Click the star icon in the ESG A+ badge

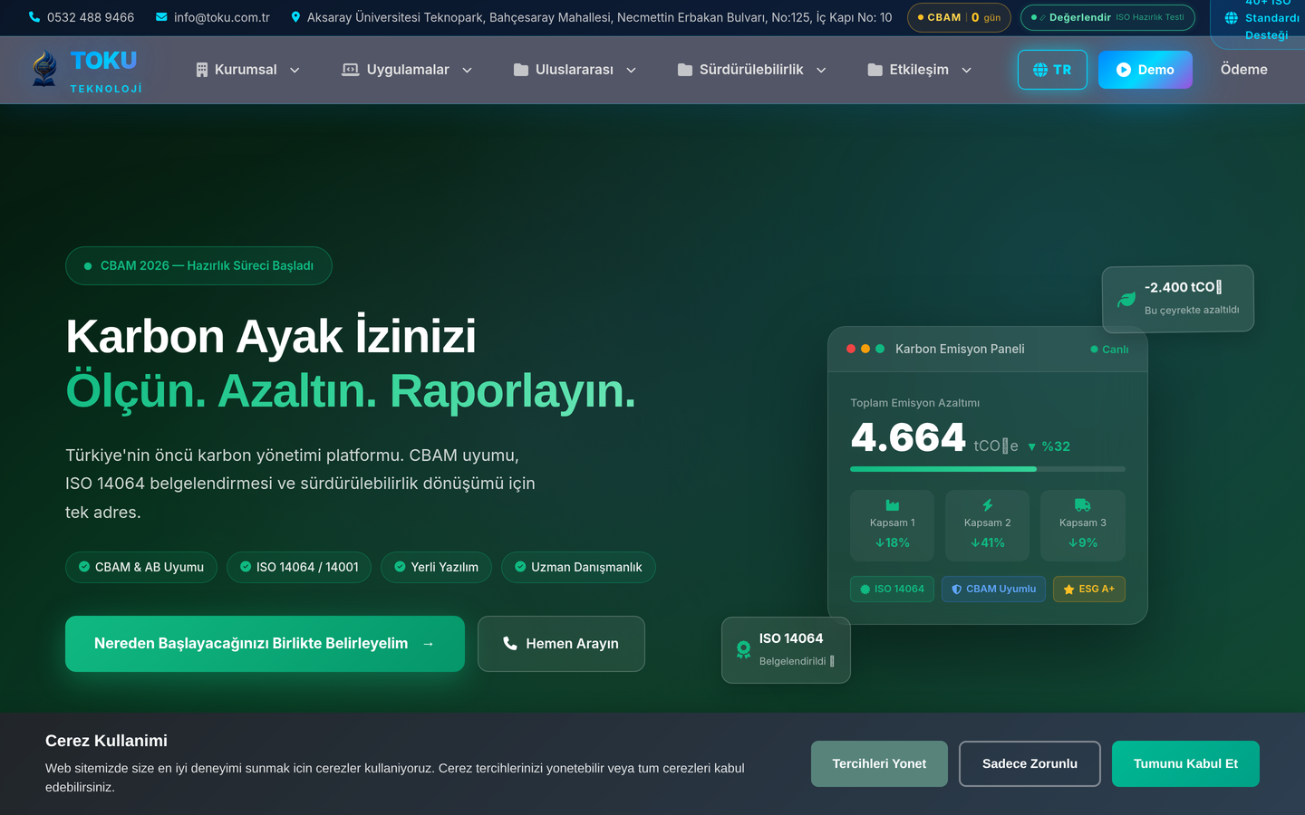point(1069,590)
